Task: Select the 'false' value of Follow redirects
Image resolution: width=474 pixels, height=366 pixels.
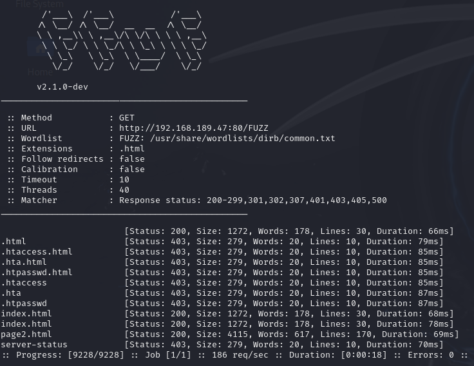Action: point(132,159)
